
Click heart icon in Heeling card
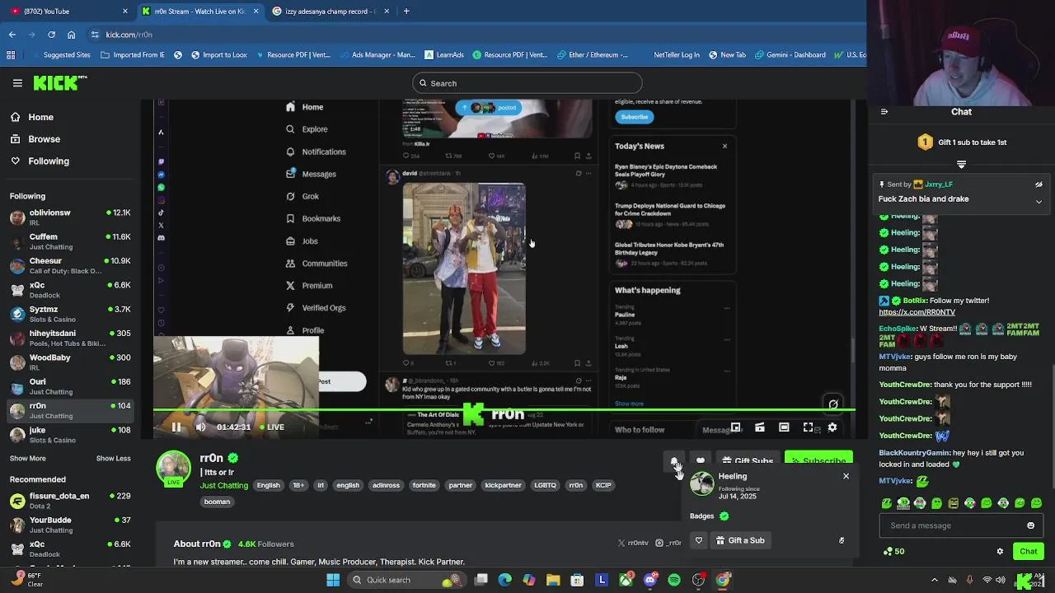[699, 540]
